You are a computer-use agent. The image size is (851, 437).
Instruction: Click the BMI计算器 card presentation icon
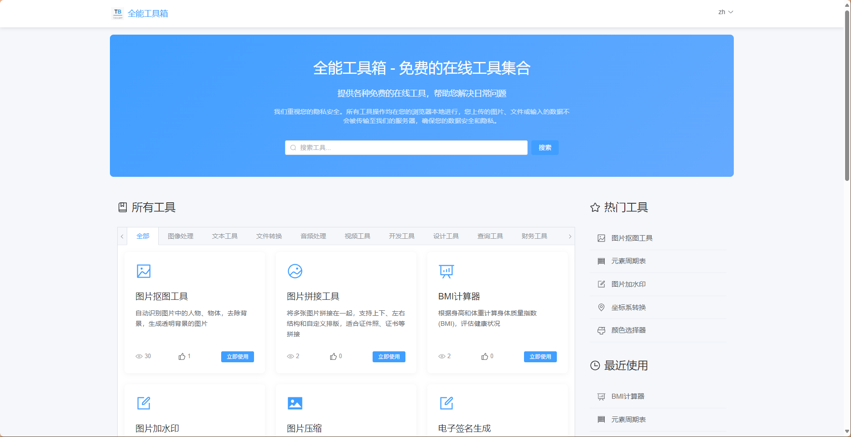pyautogui.click(x=446, y=271)
